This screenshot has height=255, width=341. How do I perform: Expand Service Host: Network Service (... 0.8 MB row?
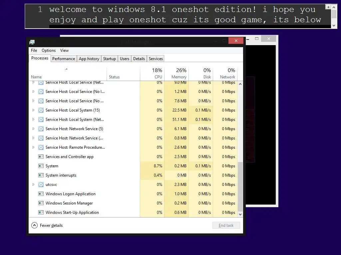click(x=33, y=138)
